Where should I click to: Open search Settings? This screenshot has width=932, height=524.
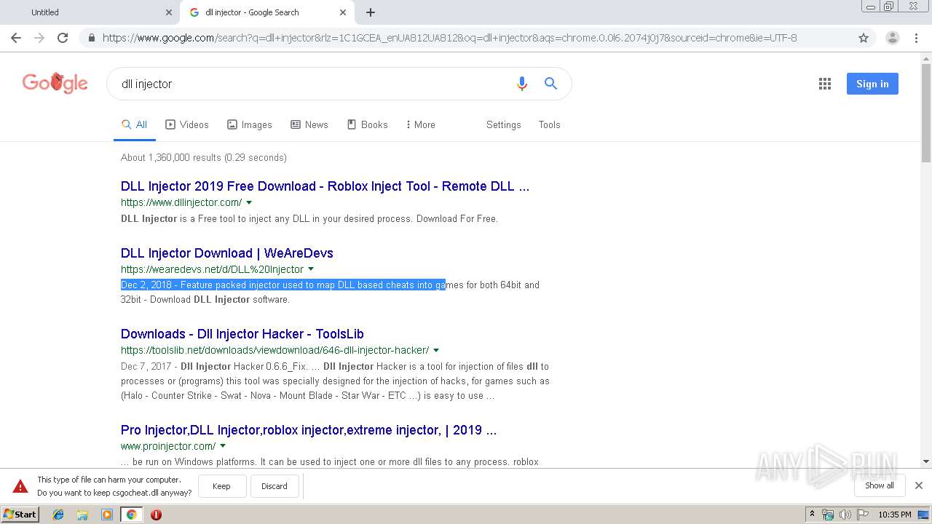(x=504, y=124)
